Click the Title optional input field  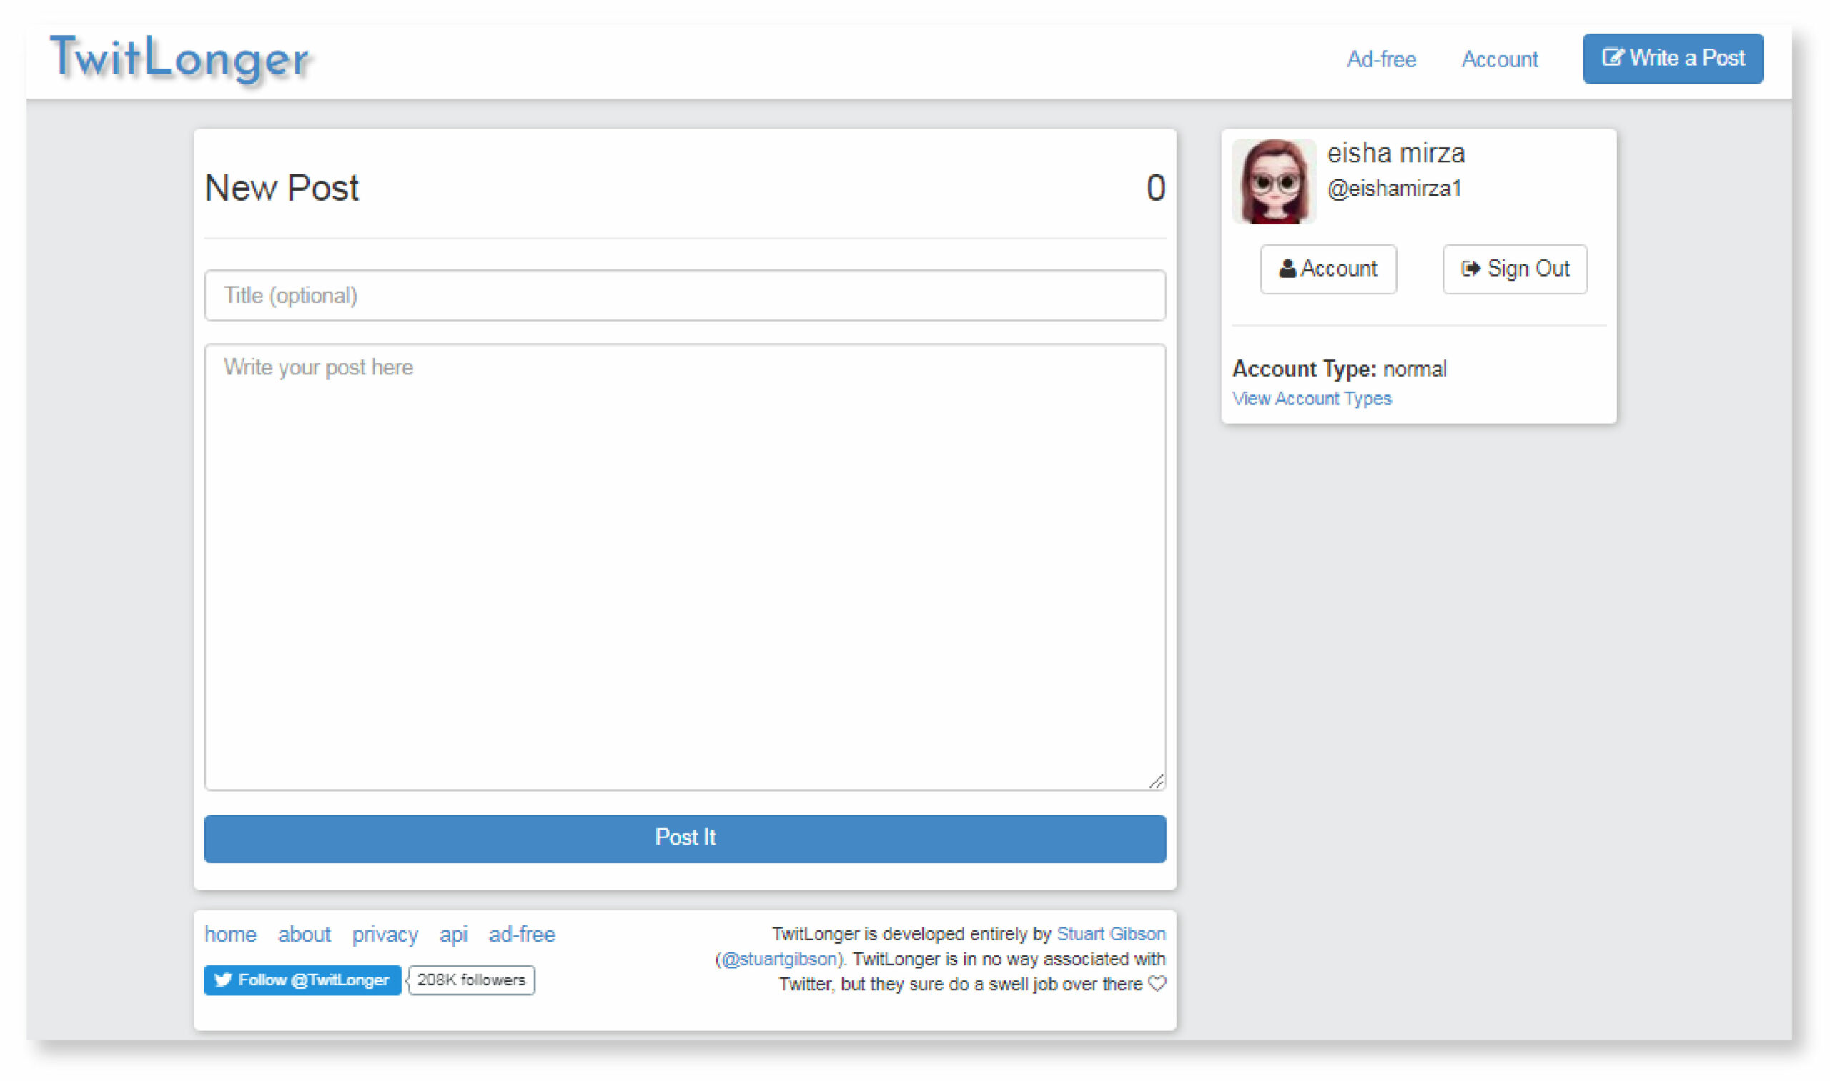(685, 294)
